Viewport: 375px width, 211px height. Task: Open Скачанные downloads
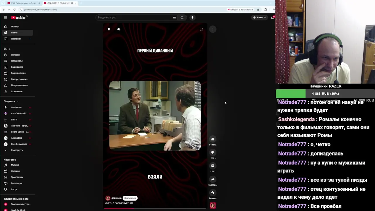(x=18, y=91)
